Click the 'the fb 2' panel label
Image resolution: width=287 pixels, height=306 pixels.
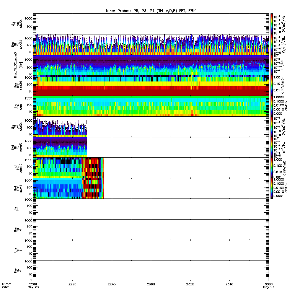[18, 271]
